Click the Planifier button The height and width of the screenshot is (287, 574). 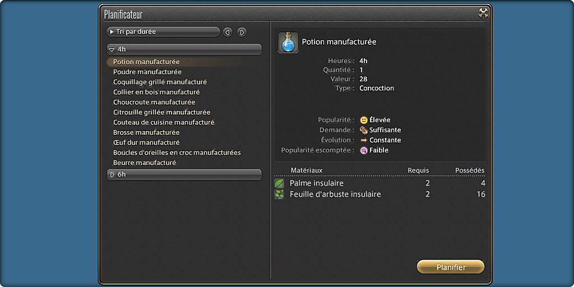tap(451, 267)
